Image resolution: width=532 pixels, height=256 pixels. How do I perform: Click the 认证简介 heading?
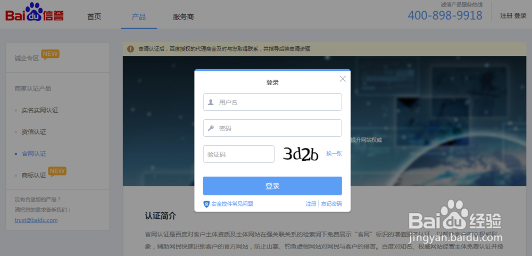click(161, 216)
